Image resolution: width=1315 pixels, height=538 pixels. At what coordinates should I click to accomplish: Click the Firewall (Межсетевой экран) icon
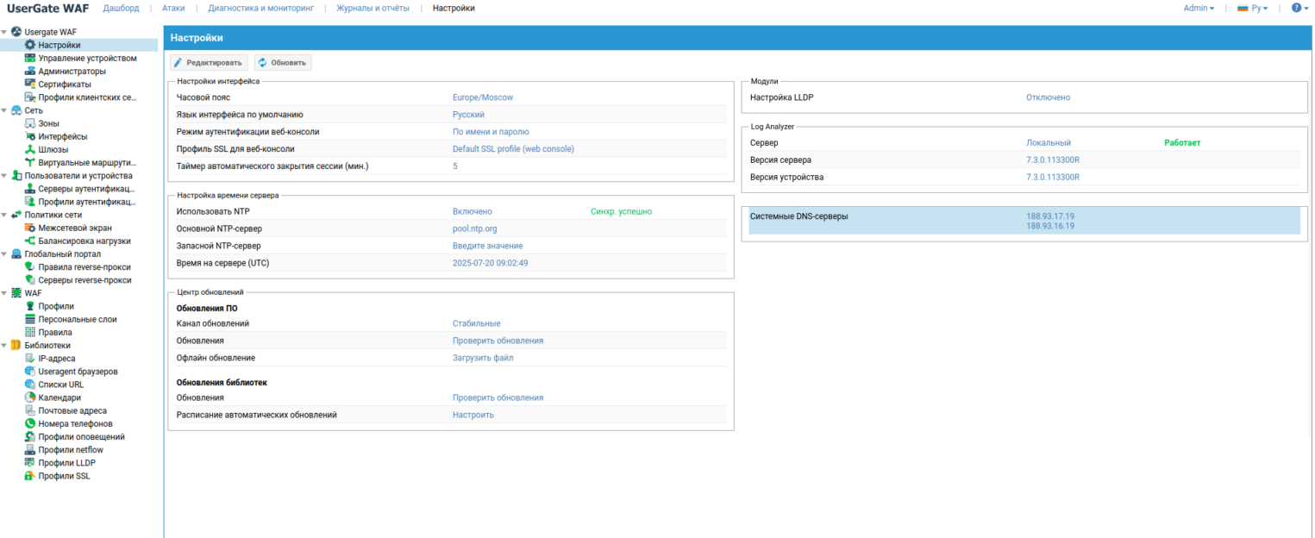30,228
